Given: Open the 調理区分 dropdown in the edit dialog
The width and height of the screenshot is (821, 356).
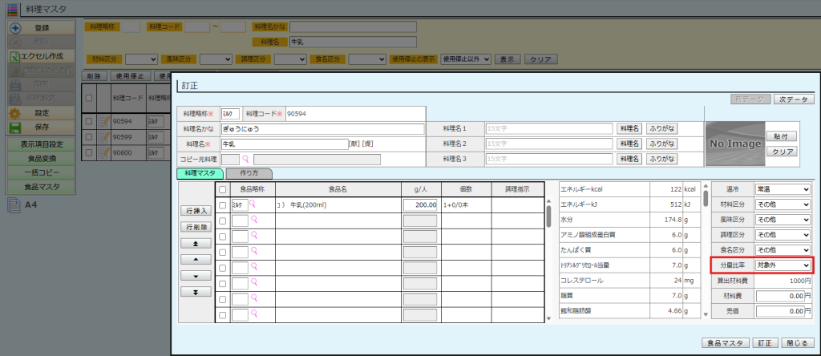Looking at the screenshot, I should 783,235.
